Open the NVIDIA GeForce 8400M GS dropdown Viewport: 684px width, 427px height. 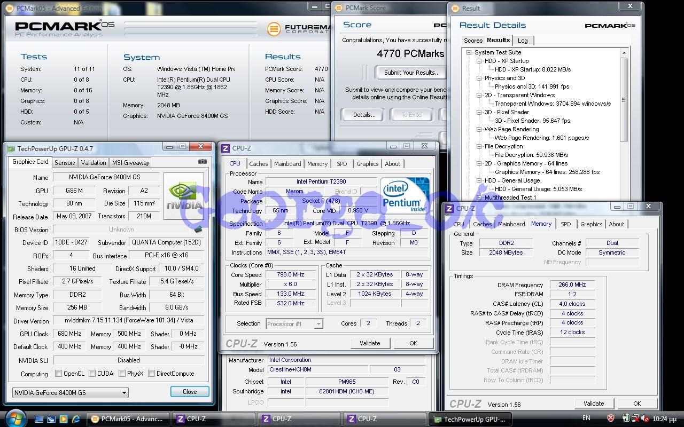point(124,393)
